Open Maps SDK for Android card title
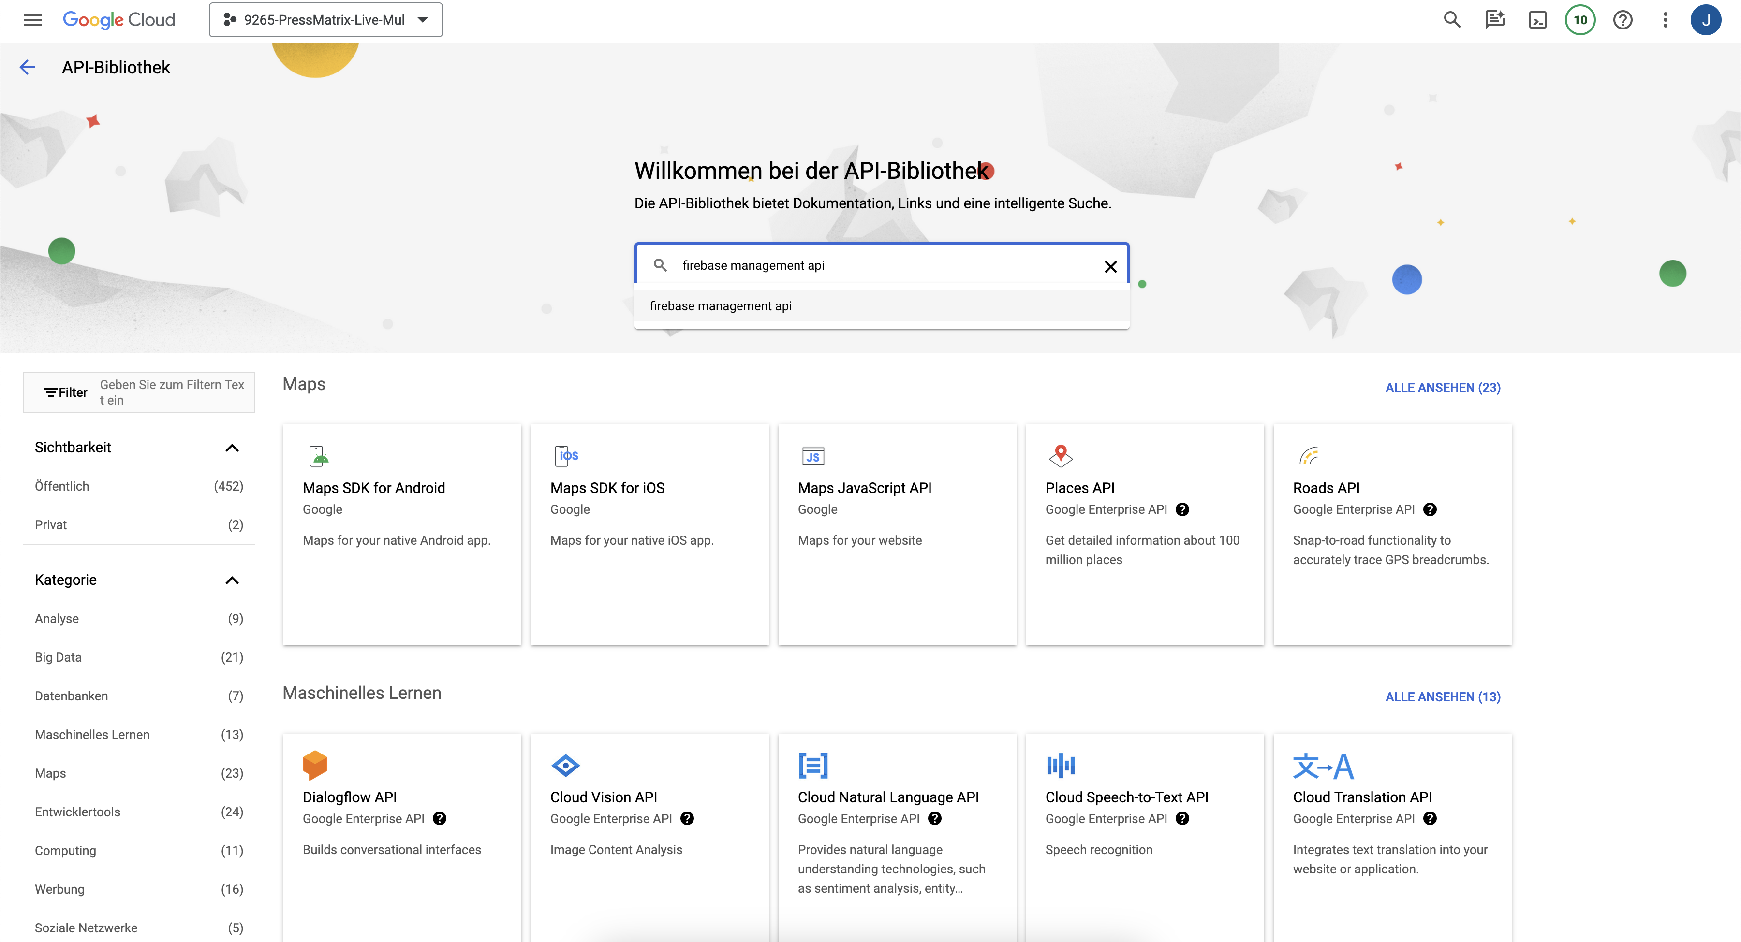The image size is (1741, 942). pos(374,488)
